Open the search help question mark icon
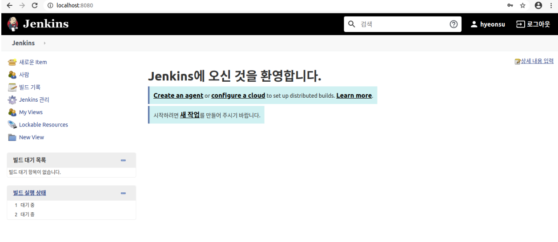The height and width of the screenshot is (242, 558). pyautogui.click(x=454, y=24)
